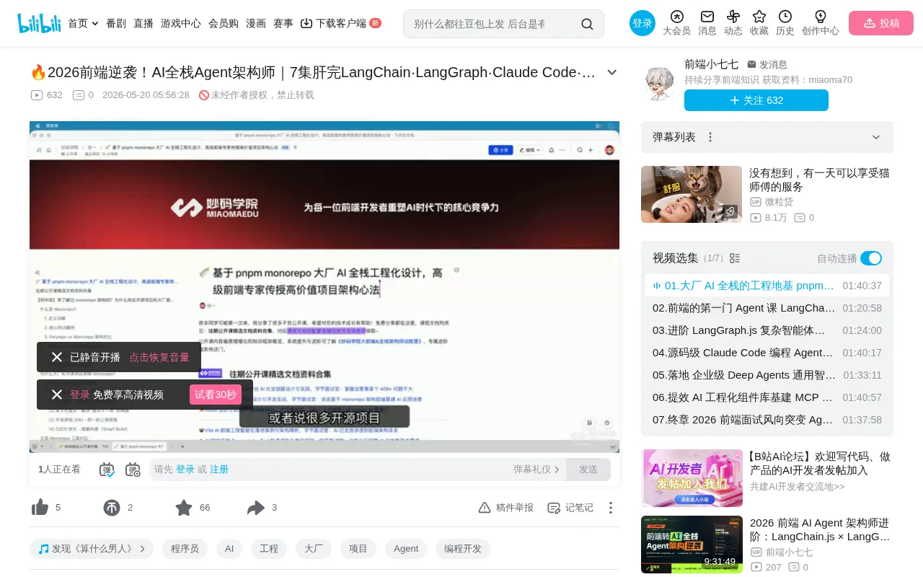The height and width of the screenshot is (577, 923).
Task: Open 弹幕列表 three-dot menu
Action: pyautogui.click(x=710, y=137)
